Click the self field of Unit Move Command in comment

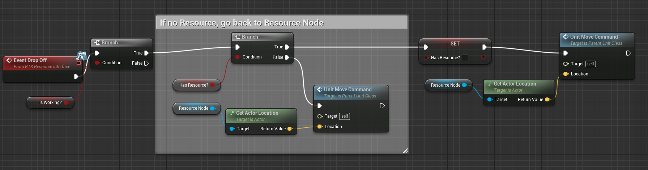click(345, 116)
